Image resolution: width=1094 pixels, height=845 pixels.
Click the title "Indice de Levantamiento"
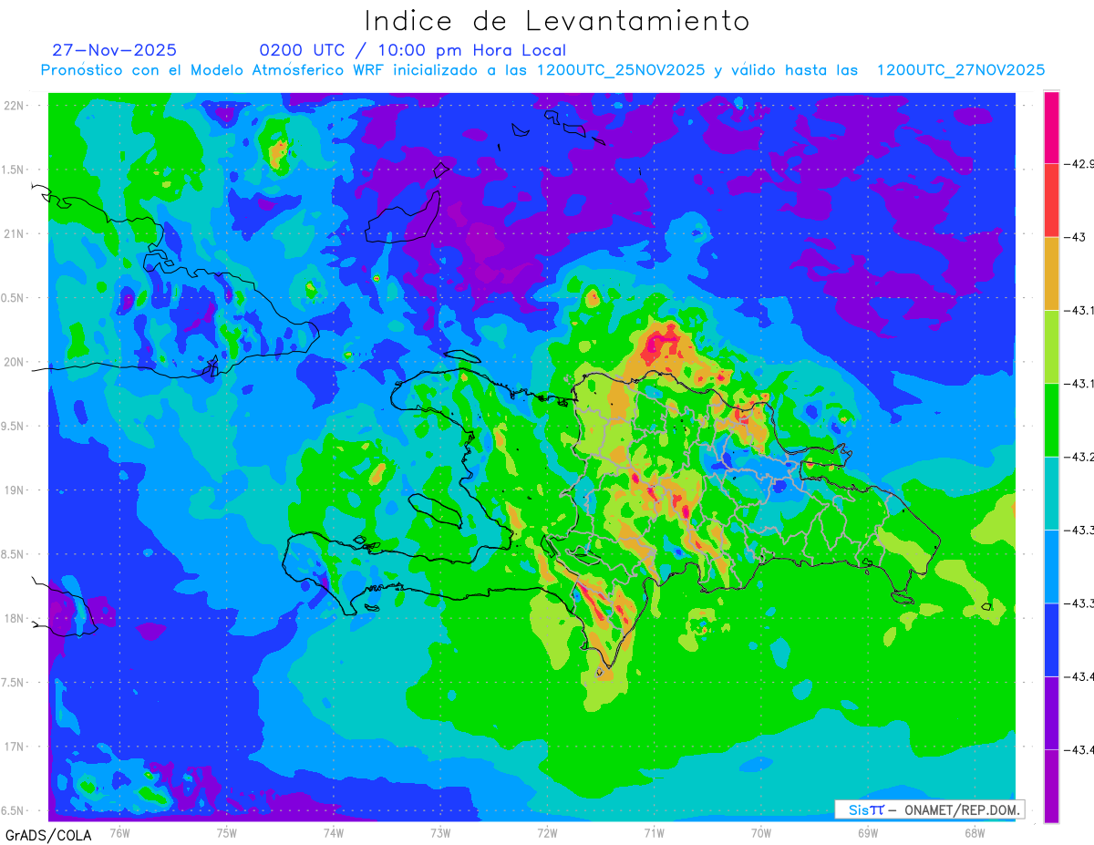coord(557,20)
